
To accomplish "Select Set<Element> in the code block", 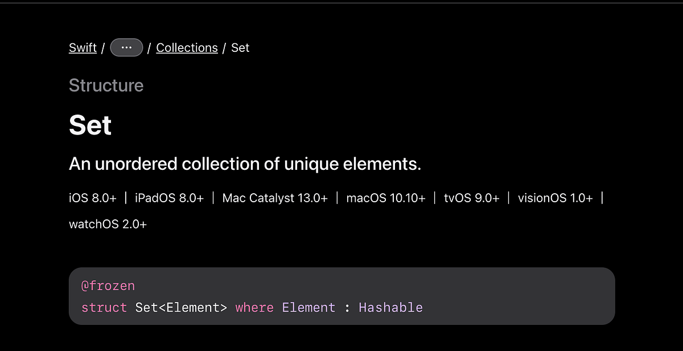I will tap(182, 307).
